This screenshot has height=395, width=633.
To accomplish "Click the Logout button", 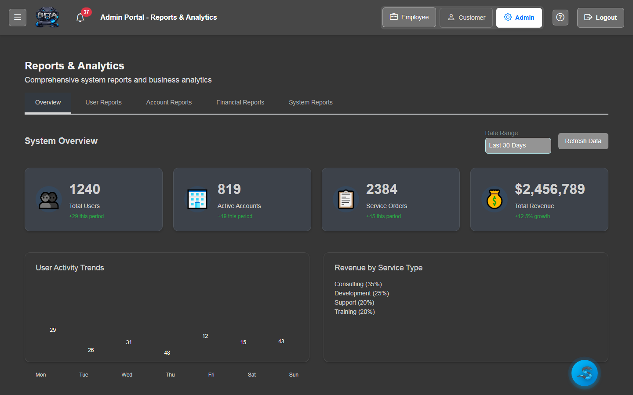I will click(x=600, y=18).
